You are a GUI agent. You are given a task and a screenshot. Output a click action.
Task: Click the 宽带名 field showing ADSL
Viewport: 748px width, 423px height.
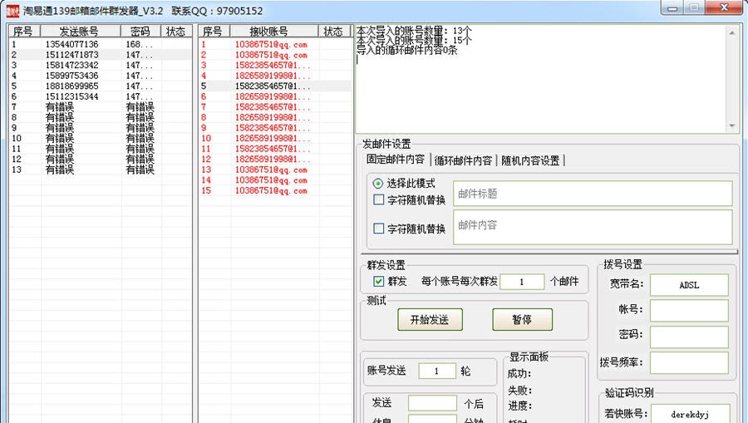(689, 285)
